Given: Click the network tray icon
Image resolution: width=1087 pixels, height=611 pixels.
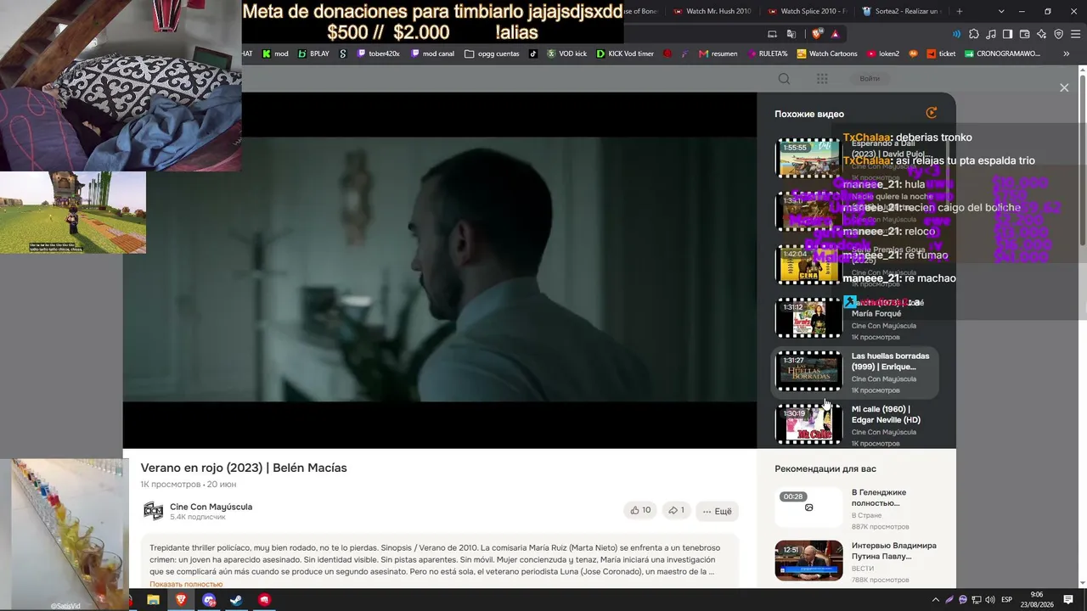Looking at the screenshot, I should 977,600.
